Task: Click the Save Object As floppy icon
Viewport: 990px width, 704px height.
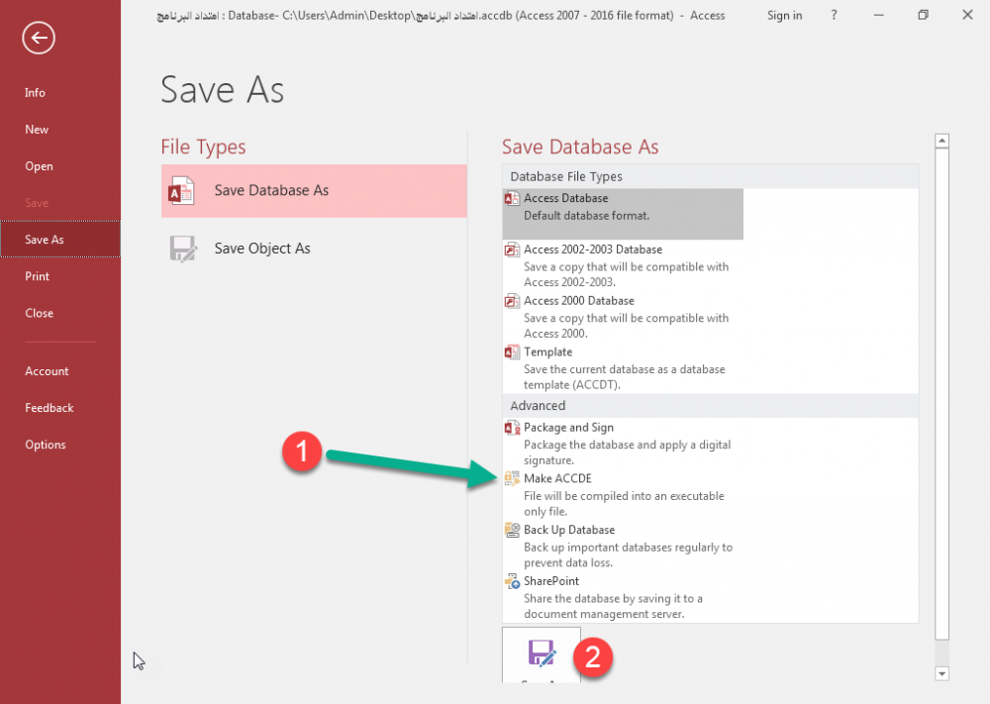Action: tap(183, 249)
